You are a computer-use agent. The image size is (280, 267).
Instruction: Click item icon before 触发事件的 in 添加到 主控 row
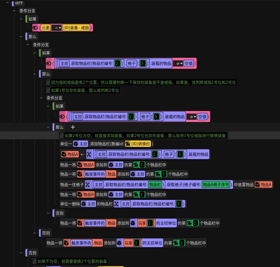[x=80, y=174]
